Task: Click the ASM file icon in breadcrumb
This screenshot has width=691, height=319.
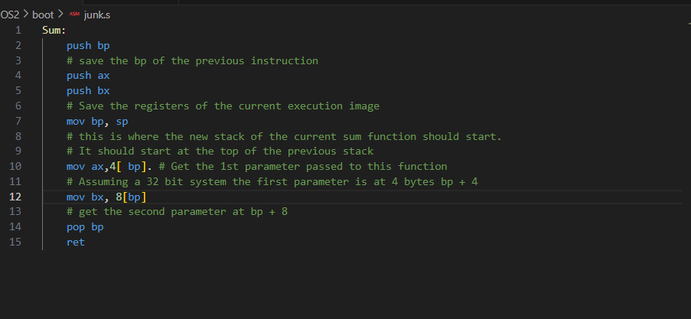Action: click(74, 15)
